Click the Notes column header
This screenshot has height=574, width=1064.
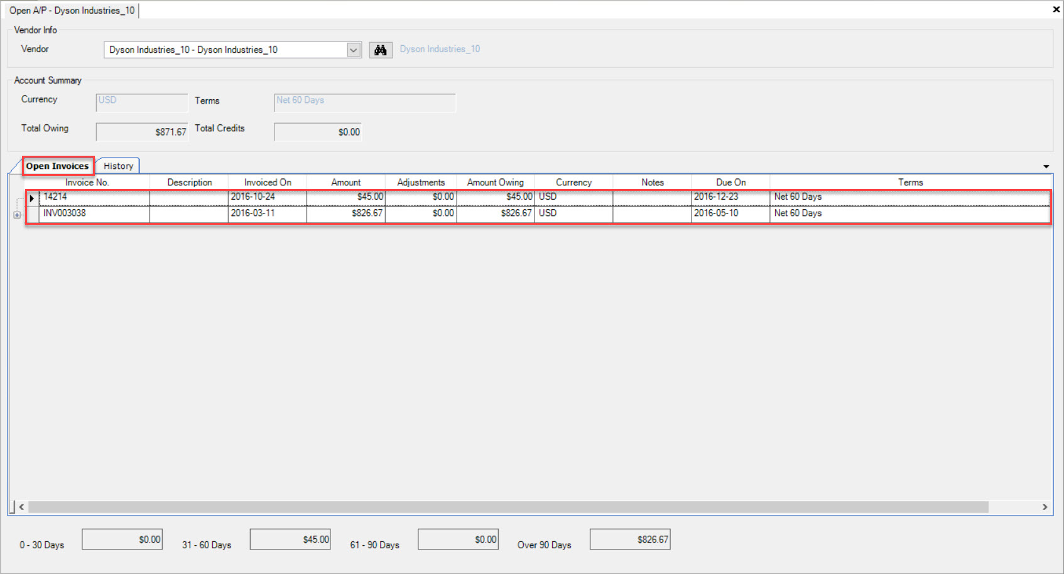(x=653, y=182)
